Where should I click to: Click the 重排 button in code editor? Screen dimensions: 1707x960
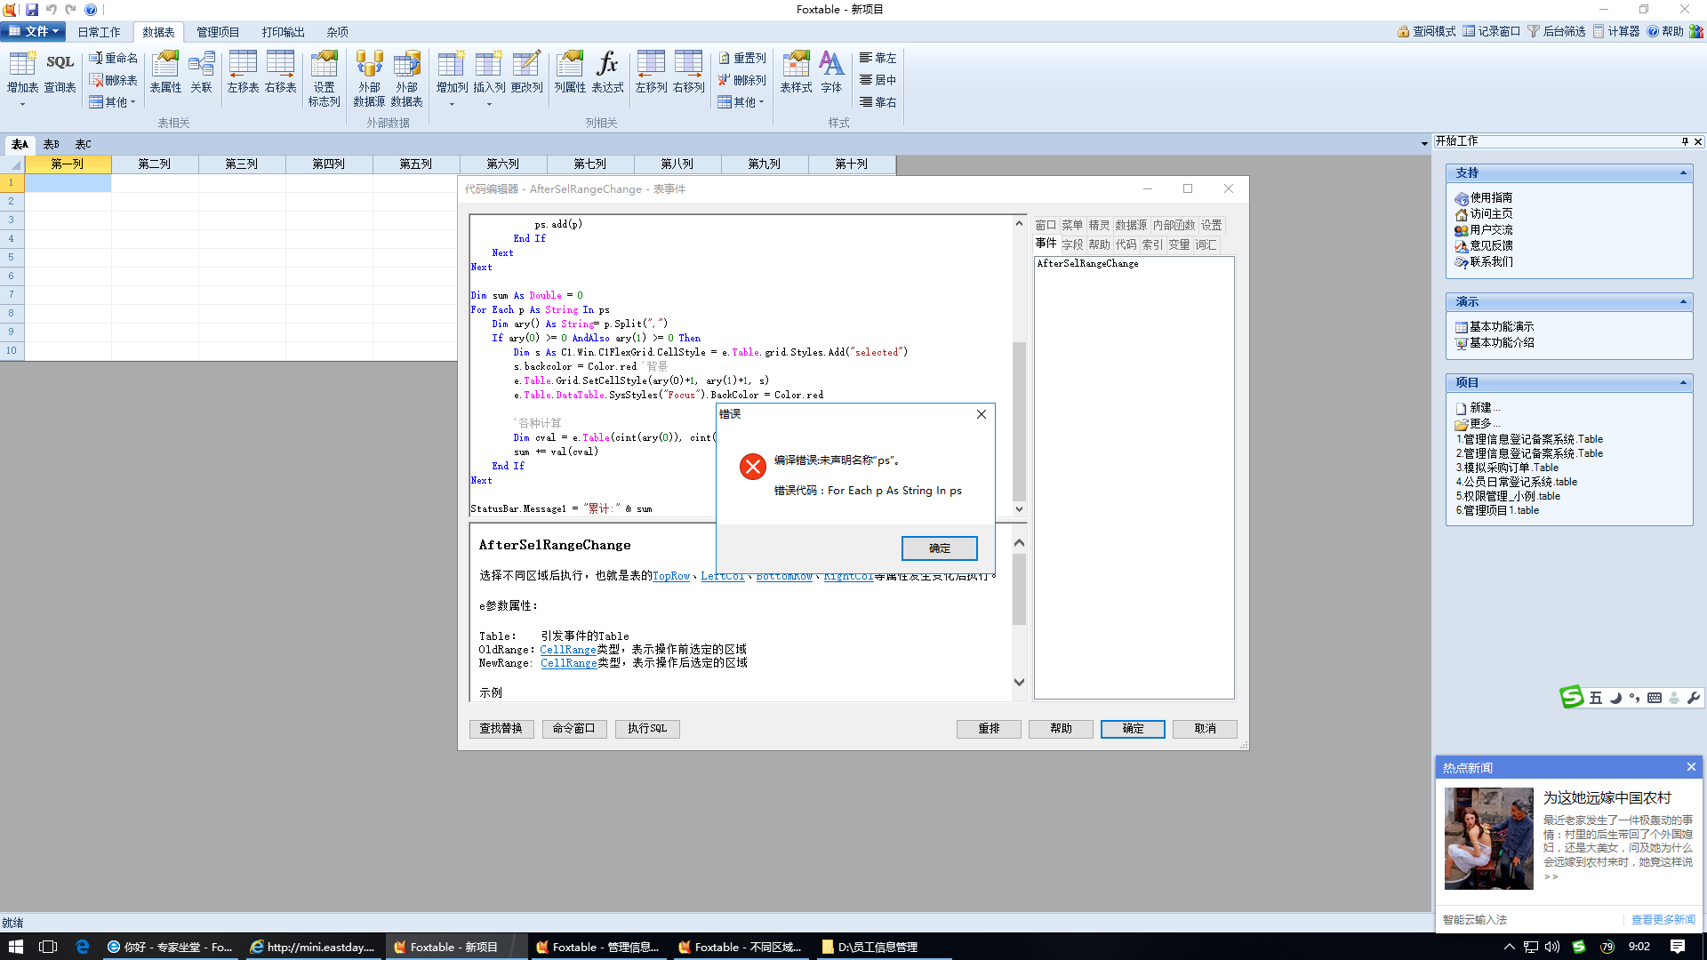point(989,729)
